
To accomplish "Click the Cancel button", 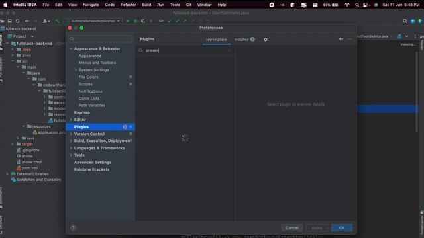I will click(x=291, y=228).
